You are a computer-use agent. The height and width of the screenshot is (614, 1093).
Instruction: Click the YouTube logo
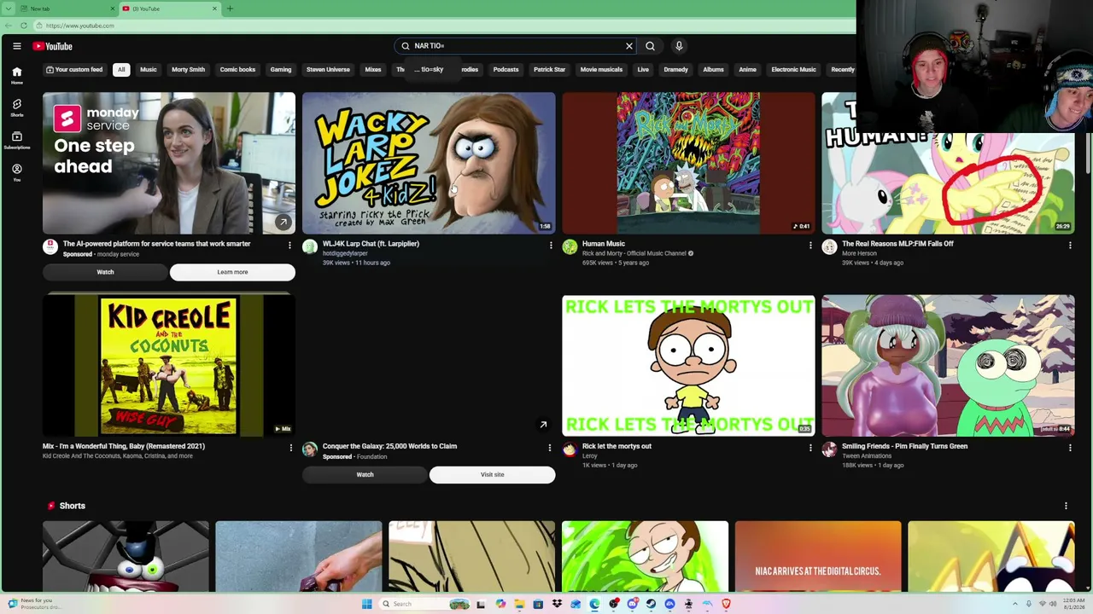pyautogui.click(x=53, y=46)
